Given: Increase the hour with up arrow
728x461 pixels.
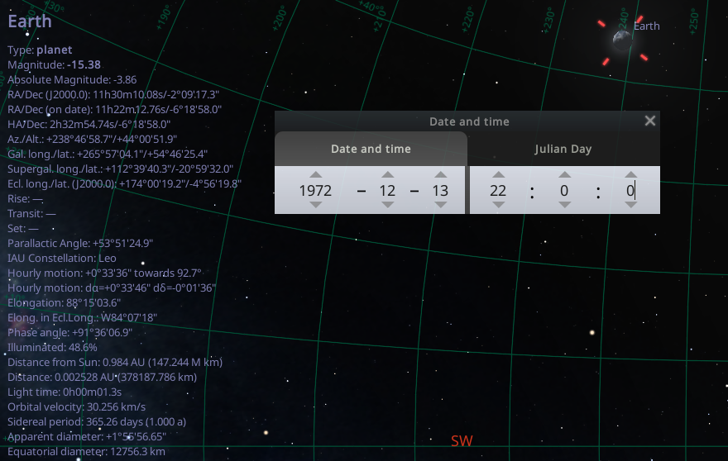Looking at the screenshot, I should [498, 175].
